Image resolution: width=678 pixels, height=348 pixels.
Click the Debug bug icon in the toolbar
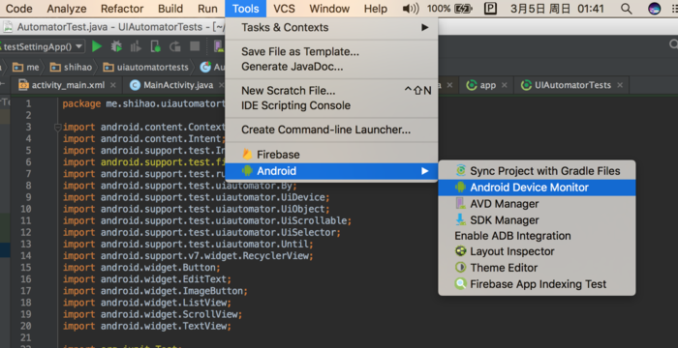coord(116,46)
